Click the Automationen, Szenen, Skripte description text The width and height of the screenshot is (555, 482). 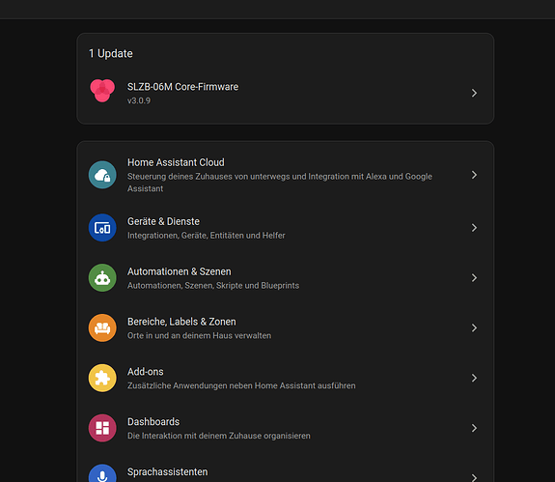point(213,286)
